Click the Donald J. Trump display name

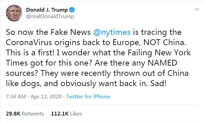(x=47, y=10)
